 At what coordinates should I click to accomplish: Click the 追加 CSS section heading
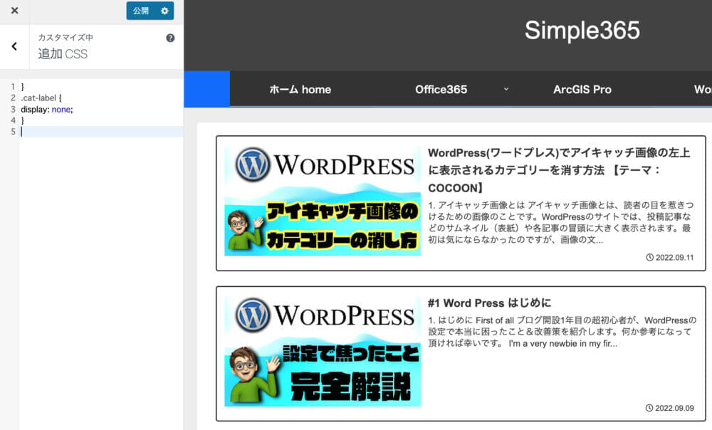click(63, 54)
